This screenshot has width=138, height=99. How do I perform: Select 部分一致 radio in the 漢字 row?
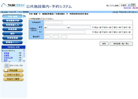(113, 27)
